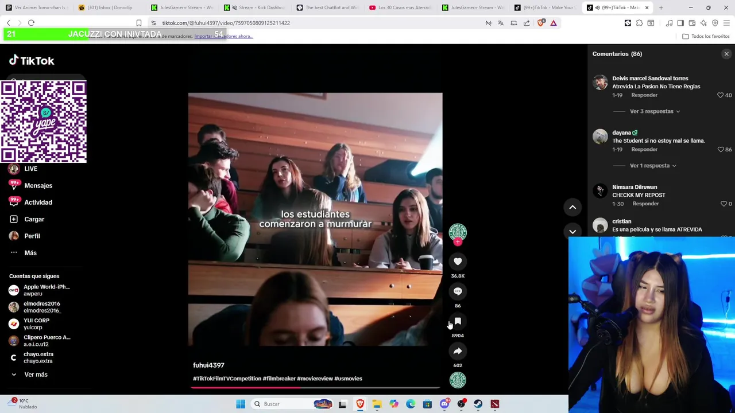Share the video using the arrow icon
Screen dimensions: 735x413
tap(458, 351)
